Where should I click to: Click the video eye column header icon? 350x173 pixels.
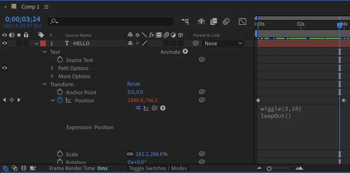pos(4,35)
